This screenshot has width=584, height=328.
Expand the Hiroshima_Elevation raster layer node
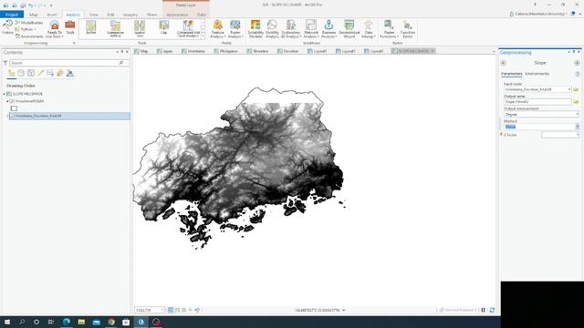coord(7,116)
